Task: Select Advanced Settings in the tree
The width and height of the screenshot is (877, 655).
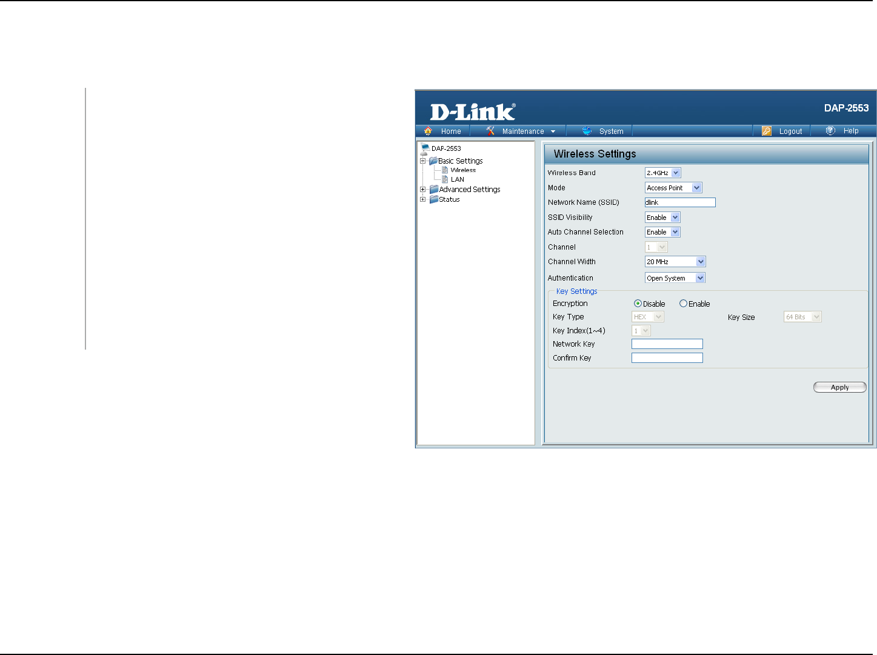Action: pos(470,190)
